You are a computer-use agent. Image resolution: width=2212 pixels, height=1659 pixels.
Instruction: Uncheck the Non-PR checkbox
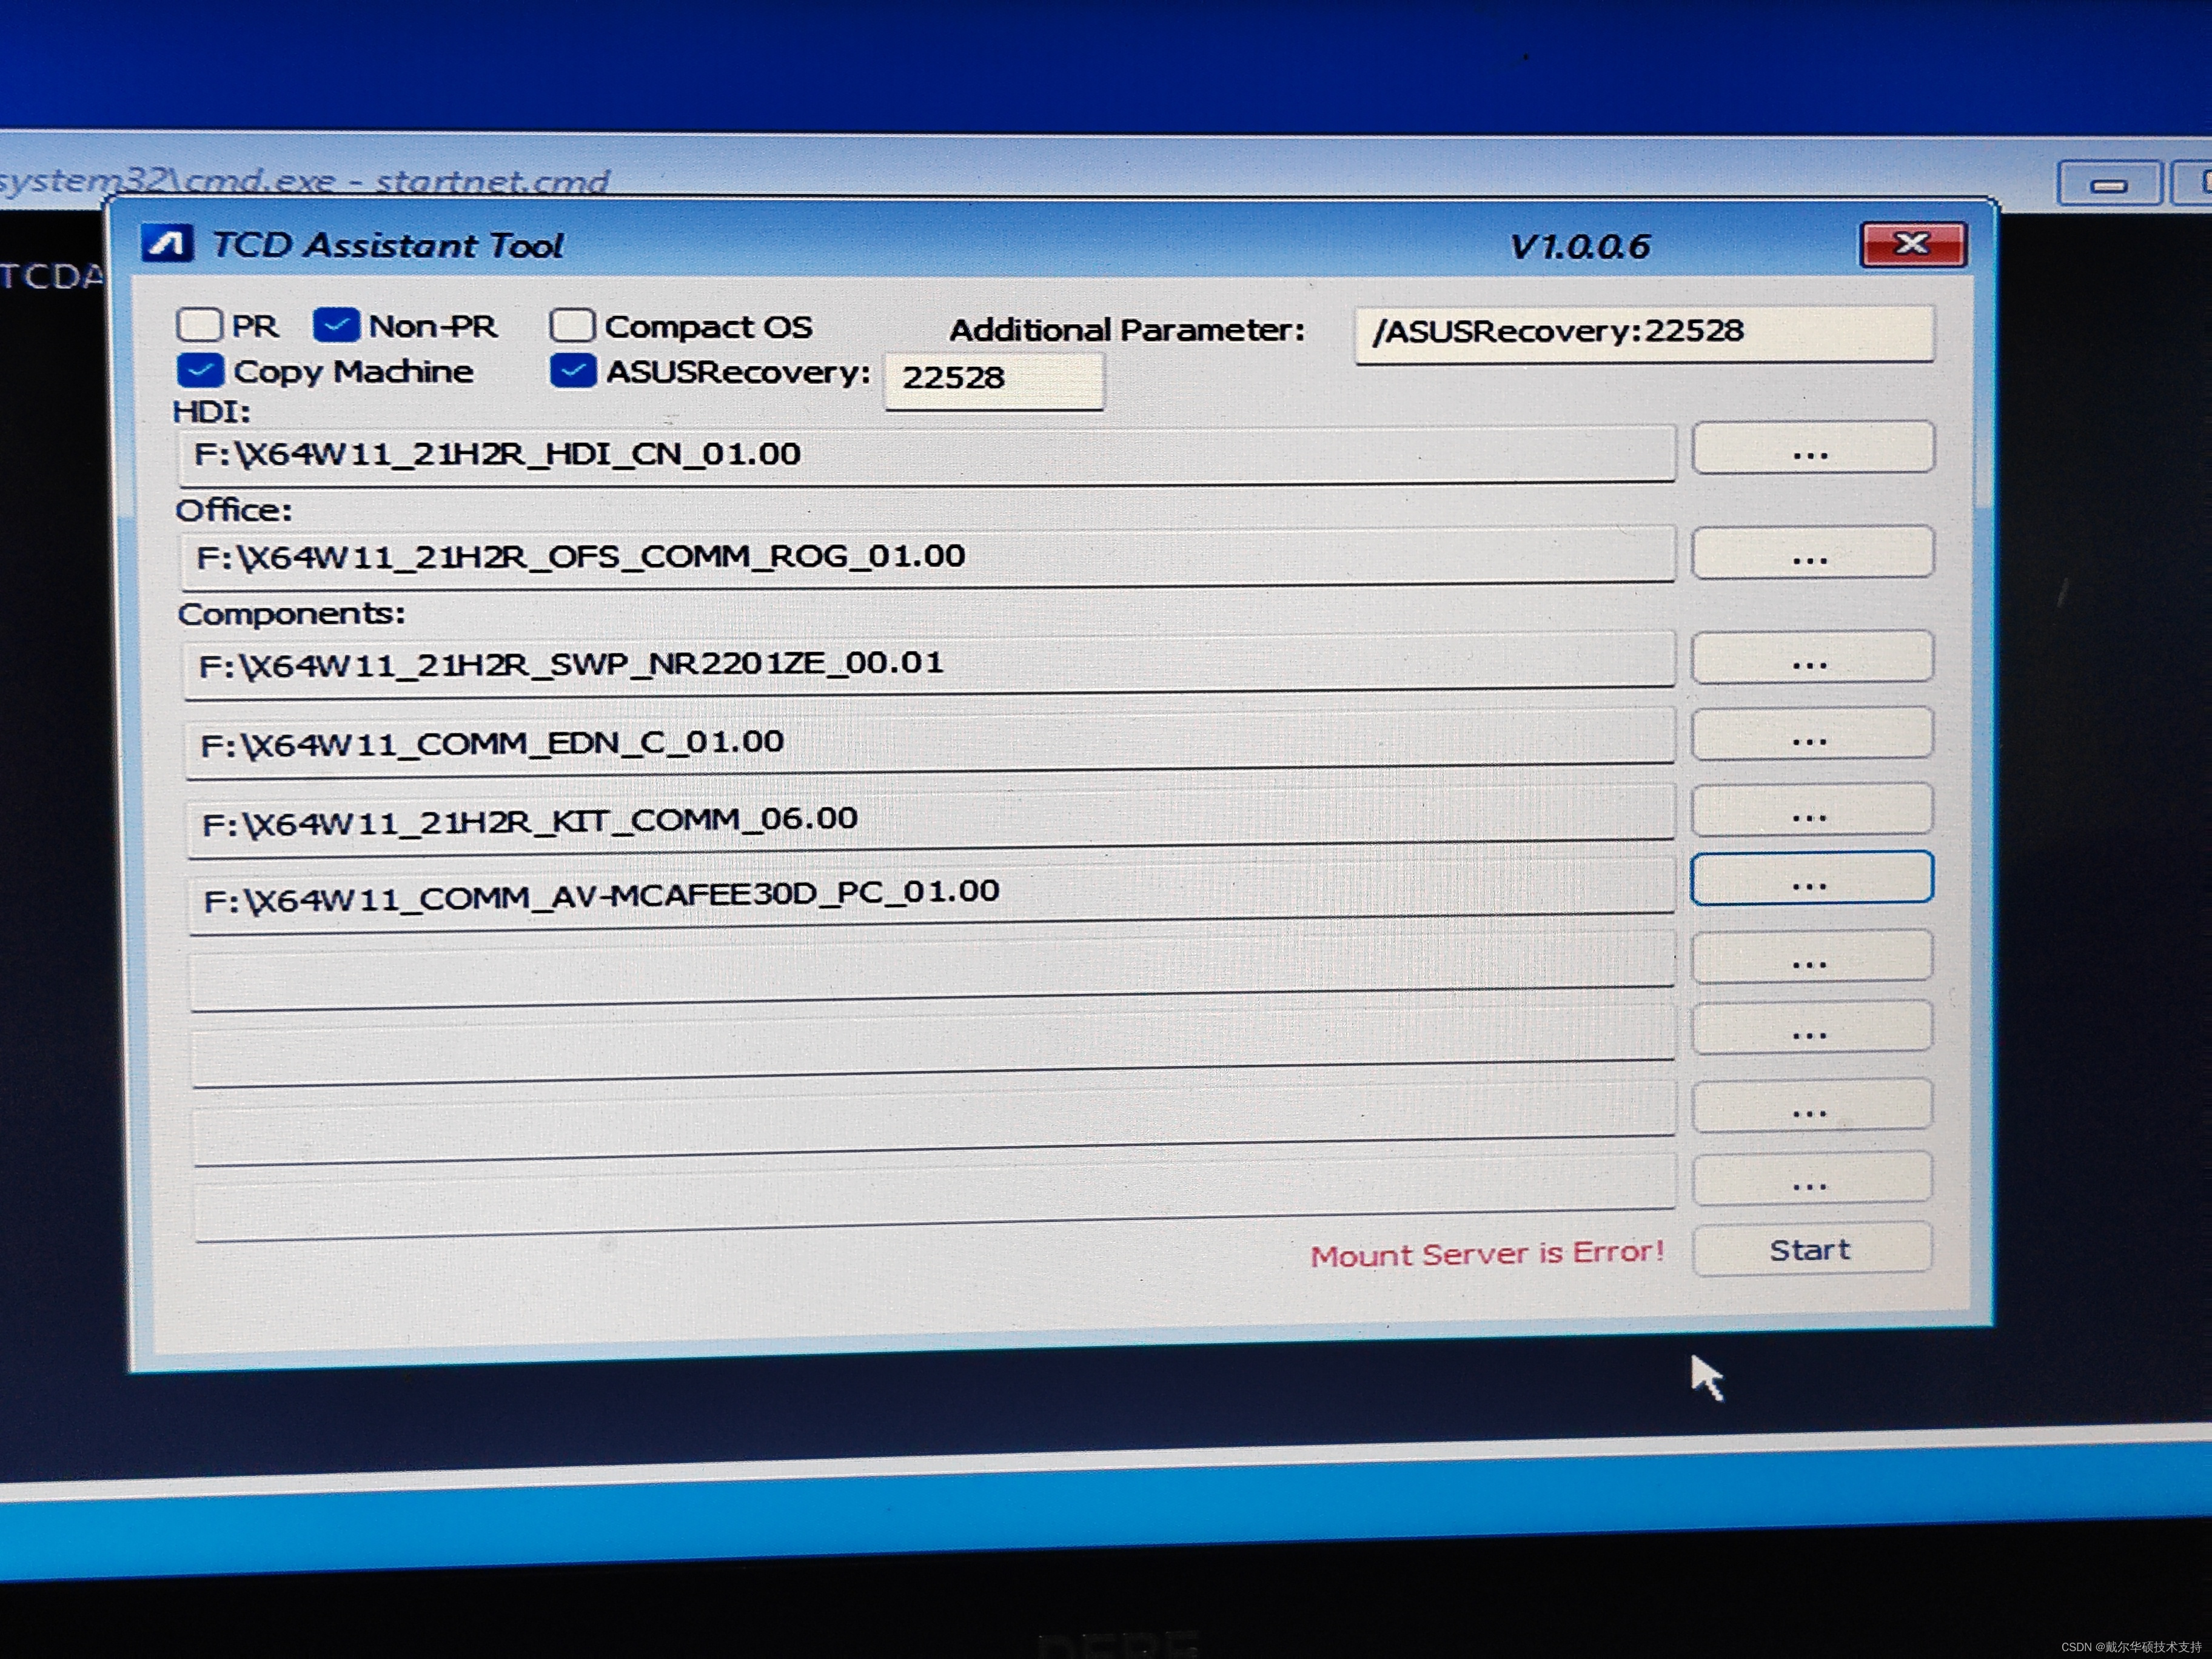(x=336, y=325)
